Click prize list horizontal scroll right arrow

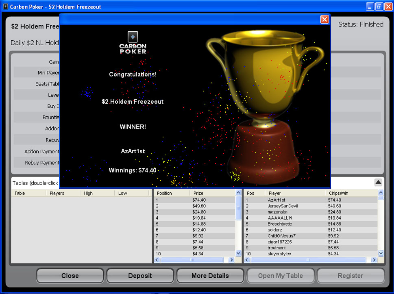(232, 260)
